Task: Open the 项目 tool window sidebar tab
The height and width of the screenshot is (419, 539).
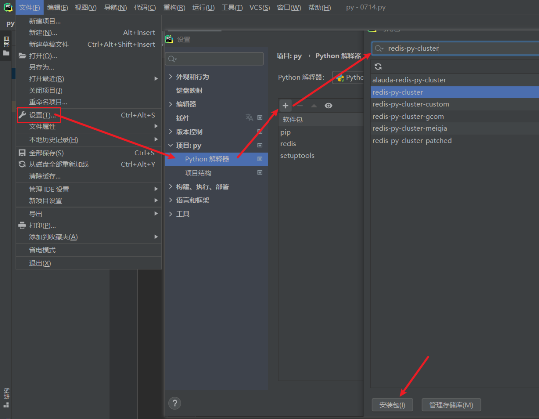Action: (6, 46)
